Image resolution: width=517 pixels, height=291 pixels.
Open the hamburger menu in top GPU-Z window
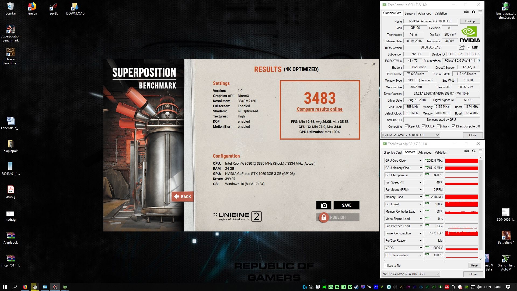pos(480,12)
